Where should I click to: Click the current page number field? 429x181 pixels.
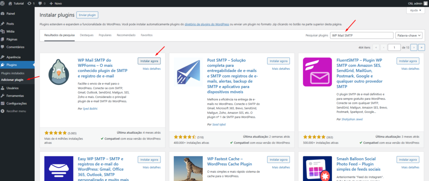(x=394, y=47)
